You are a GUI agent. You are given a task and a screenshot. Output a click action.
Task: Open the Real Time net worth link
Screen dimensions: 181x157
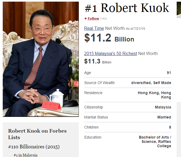click(94, 28)
